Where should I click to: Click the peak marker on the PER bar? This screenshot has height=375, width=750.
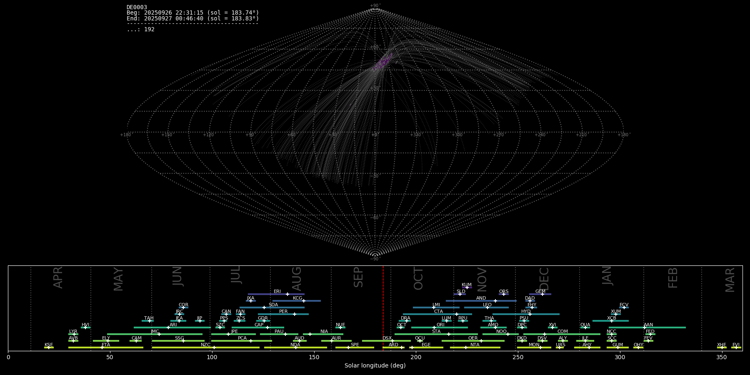pyautogui.click(x=295, y=314)
